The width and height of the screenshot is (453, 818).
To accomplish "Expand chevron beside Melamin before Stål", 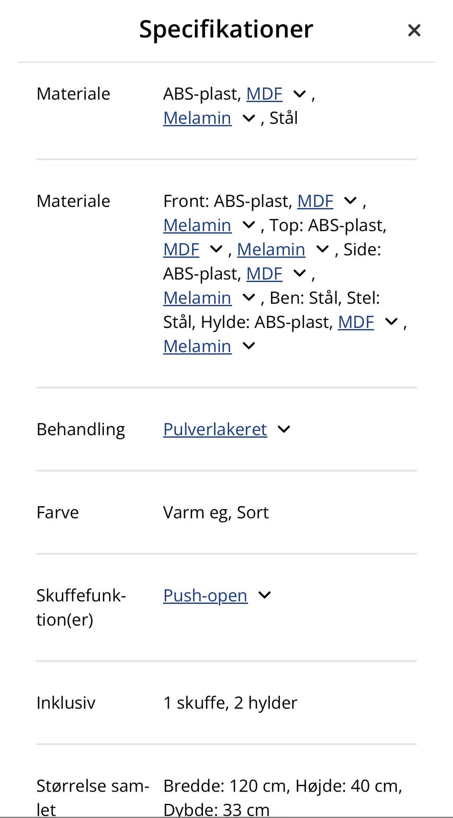I will pyautogui.click(x=249, y=118).
